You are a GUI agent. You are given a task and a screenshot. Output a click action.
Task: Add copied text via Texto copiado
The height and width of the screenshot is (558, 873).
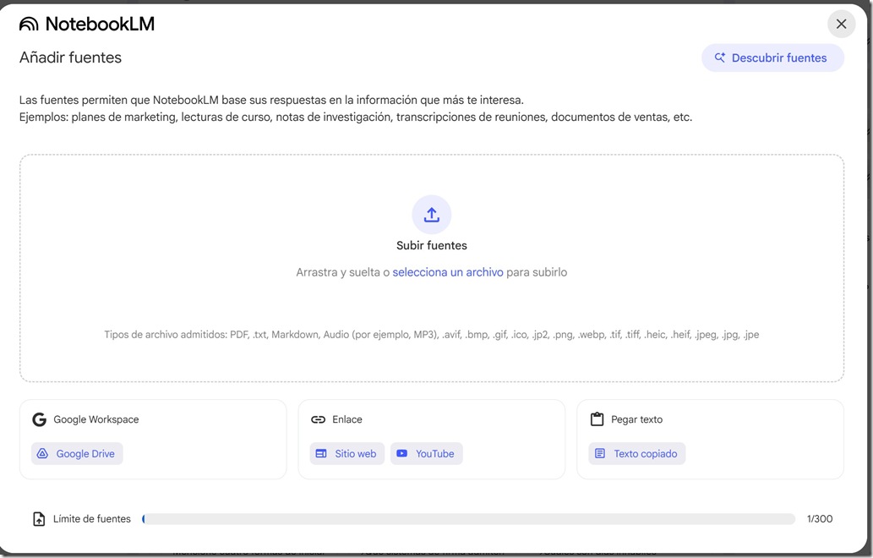(x=636, y=453)
